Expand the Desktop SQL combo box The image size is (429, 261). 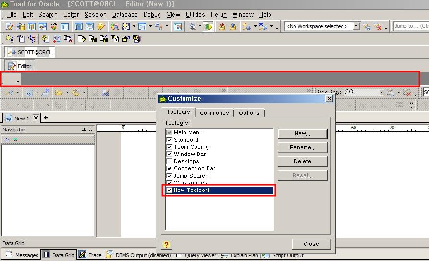[381, 92]
